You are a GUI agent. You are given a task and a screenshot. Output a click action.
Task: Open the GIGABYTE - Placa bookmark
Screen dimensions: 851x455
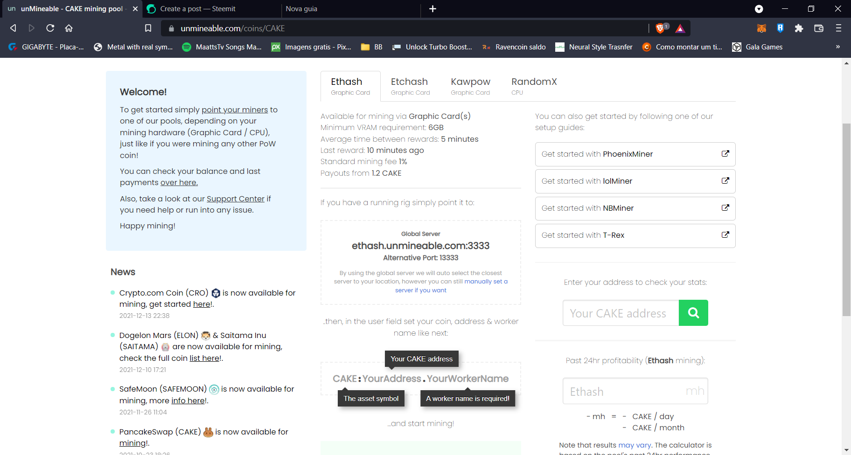46,47
